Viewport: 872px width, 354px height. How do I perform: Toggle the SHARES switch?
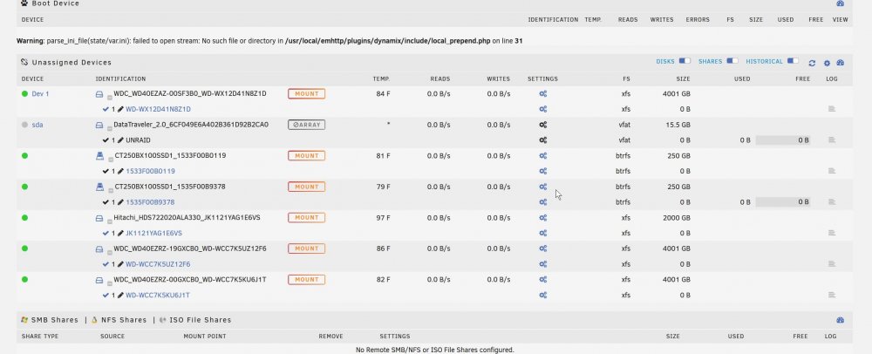tap(732, 61)
